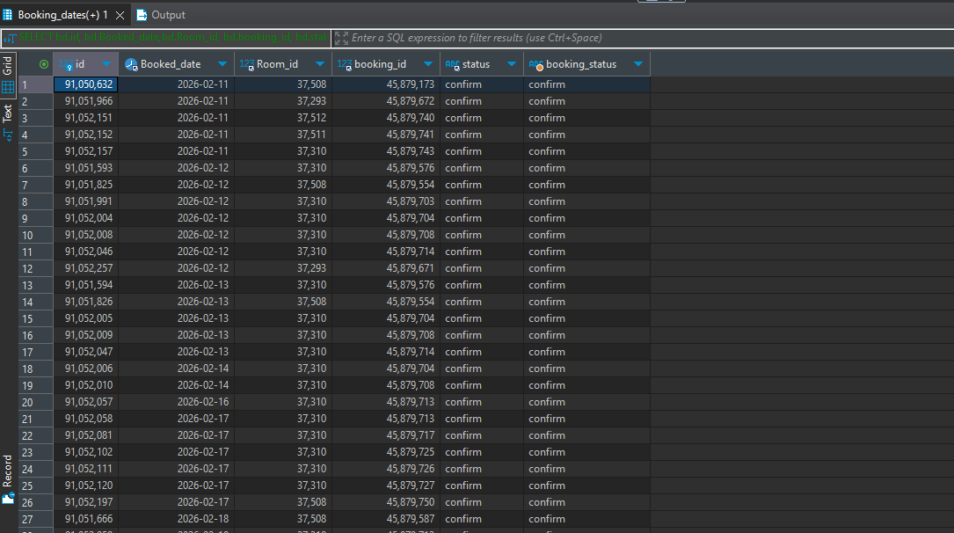Click id cell 91,051,991

86,201
